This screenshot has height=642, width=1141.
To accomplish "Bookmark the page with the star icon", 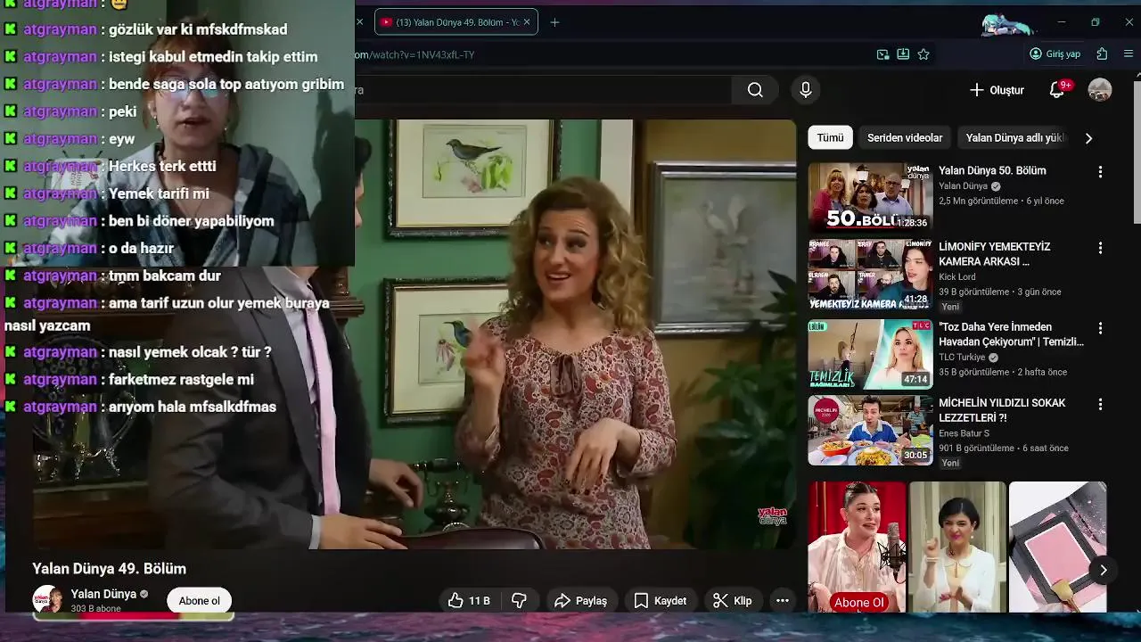I will 923,54.
